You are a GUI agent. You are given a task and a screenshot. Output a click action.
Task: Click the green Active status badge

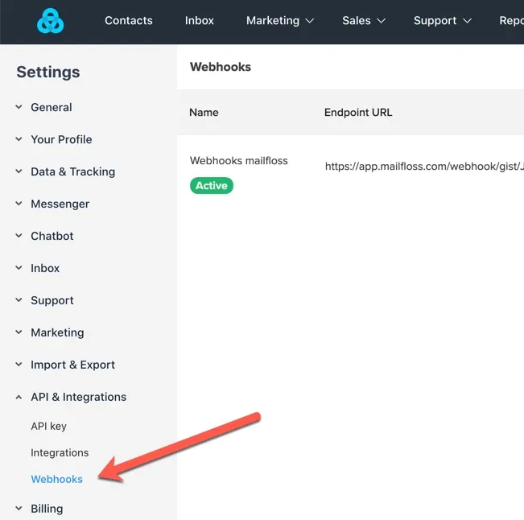pyautogui.click(x=212, y=185)
